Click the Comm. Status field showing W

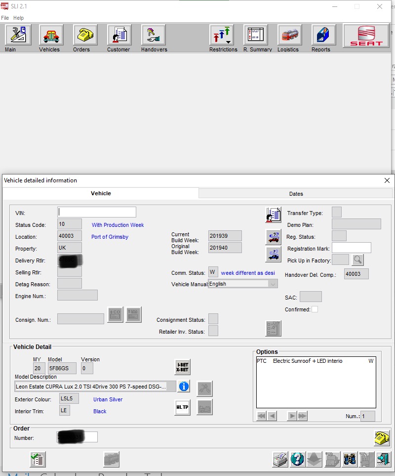pyautogui.click(x=213, y=272)
